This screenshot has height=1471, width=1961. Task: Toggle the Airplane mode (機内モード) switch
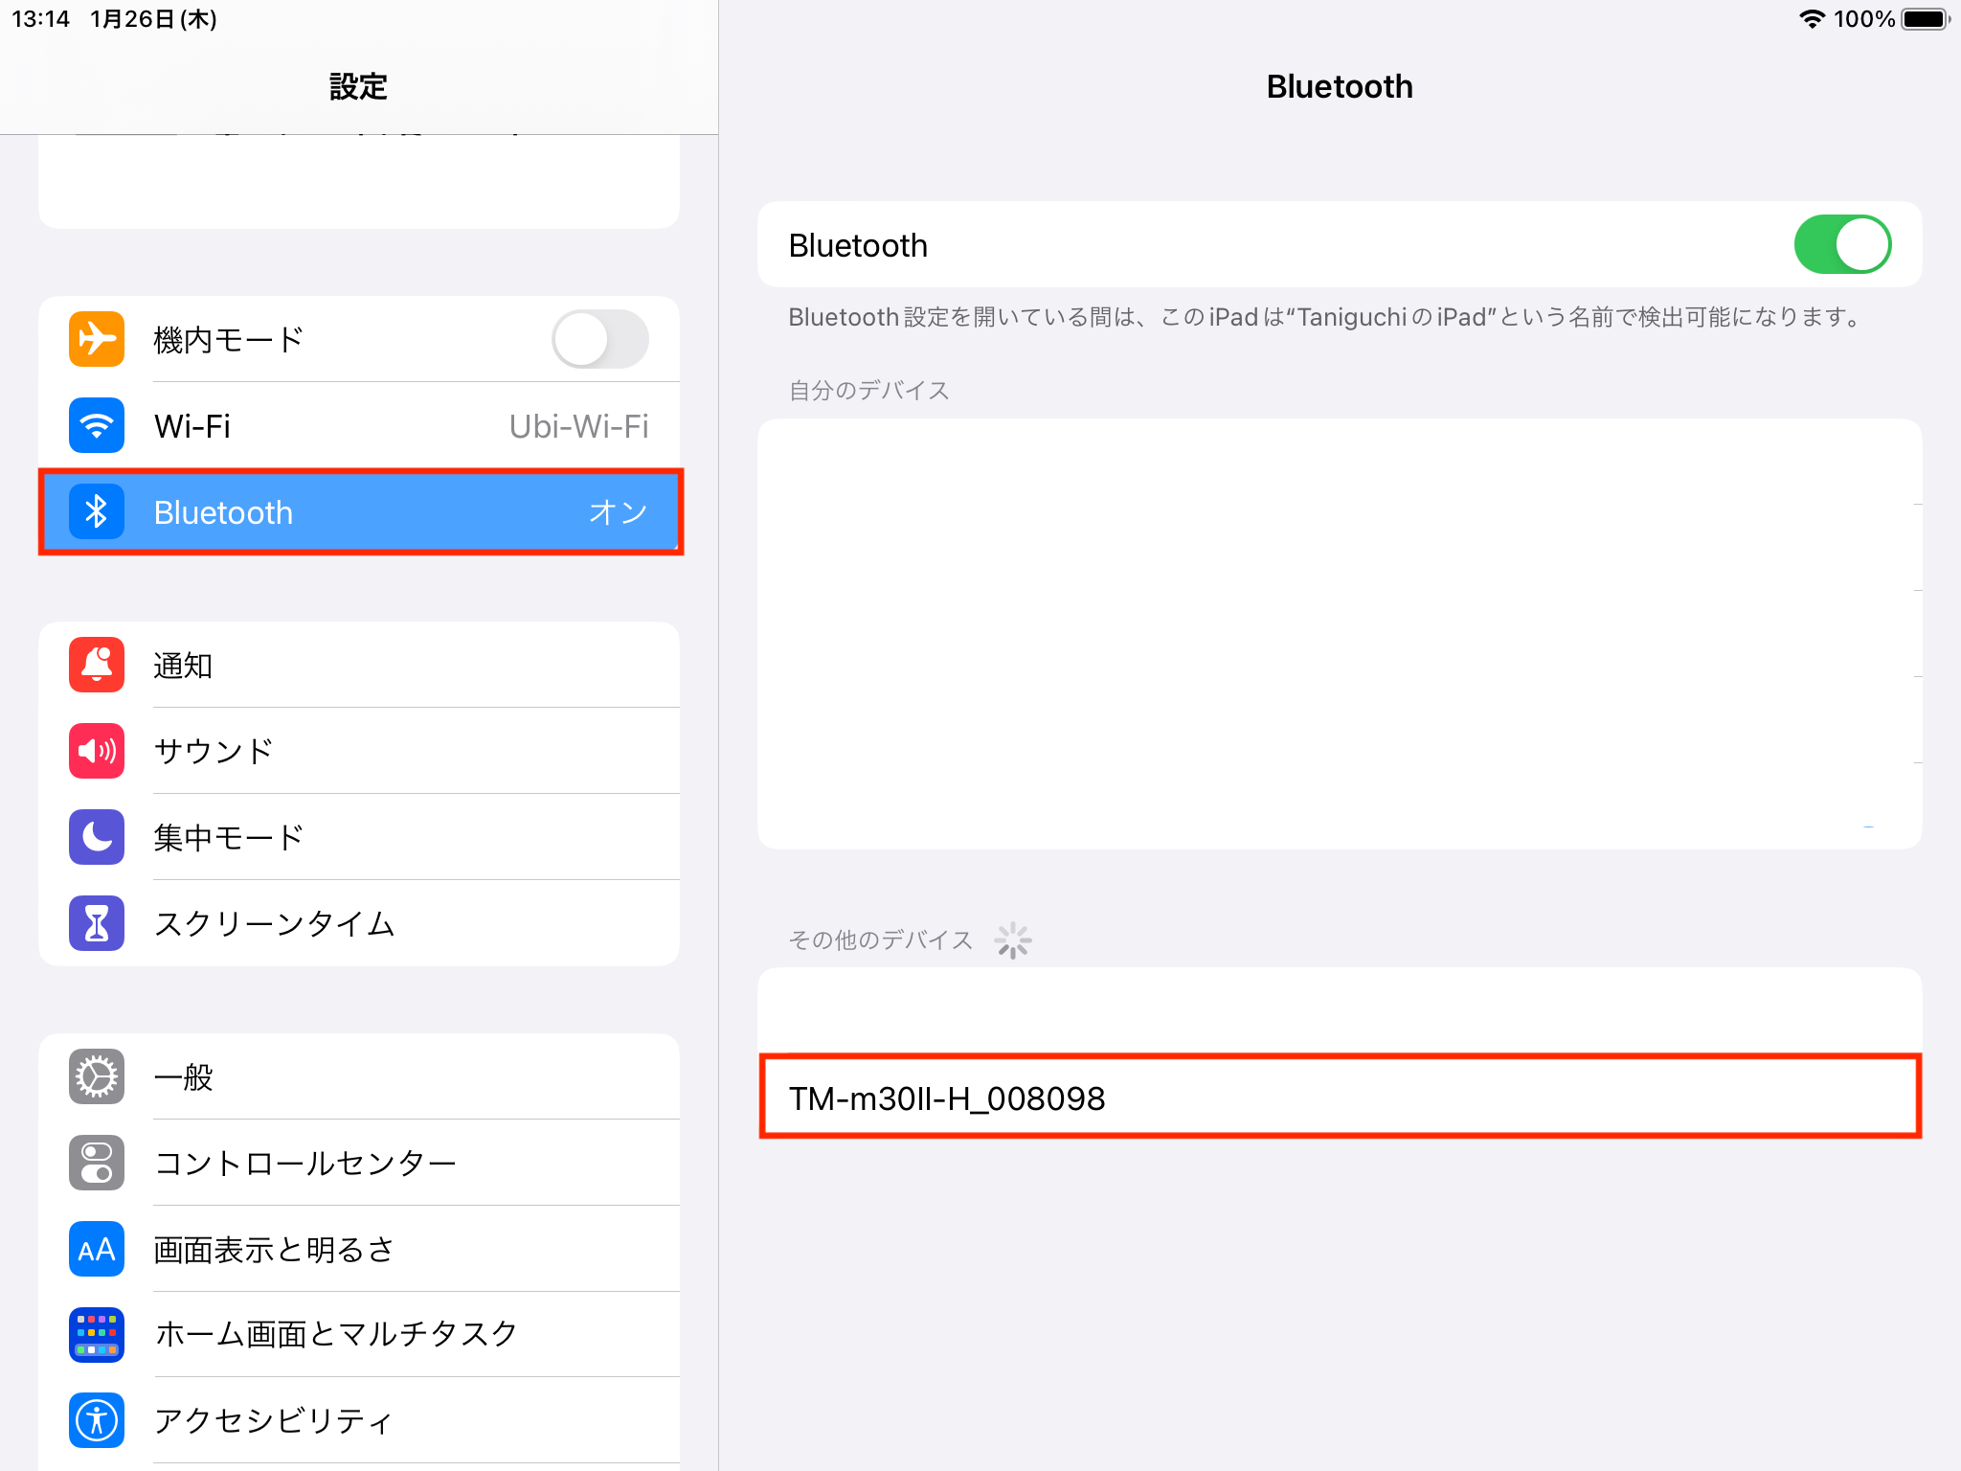[x=600, y=339]
